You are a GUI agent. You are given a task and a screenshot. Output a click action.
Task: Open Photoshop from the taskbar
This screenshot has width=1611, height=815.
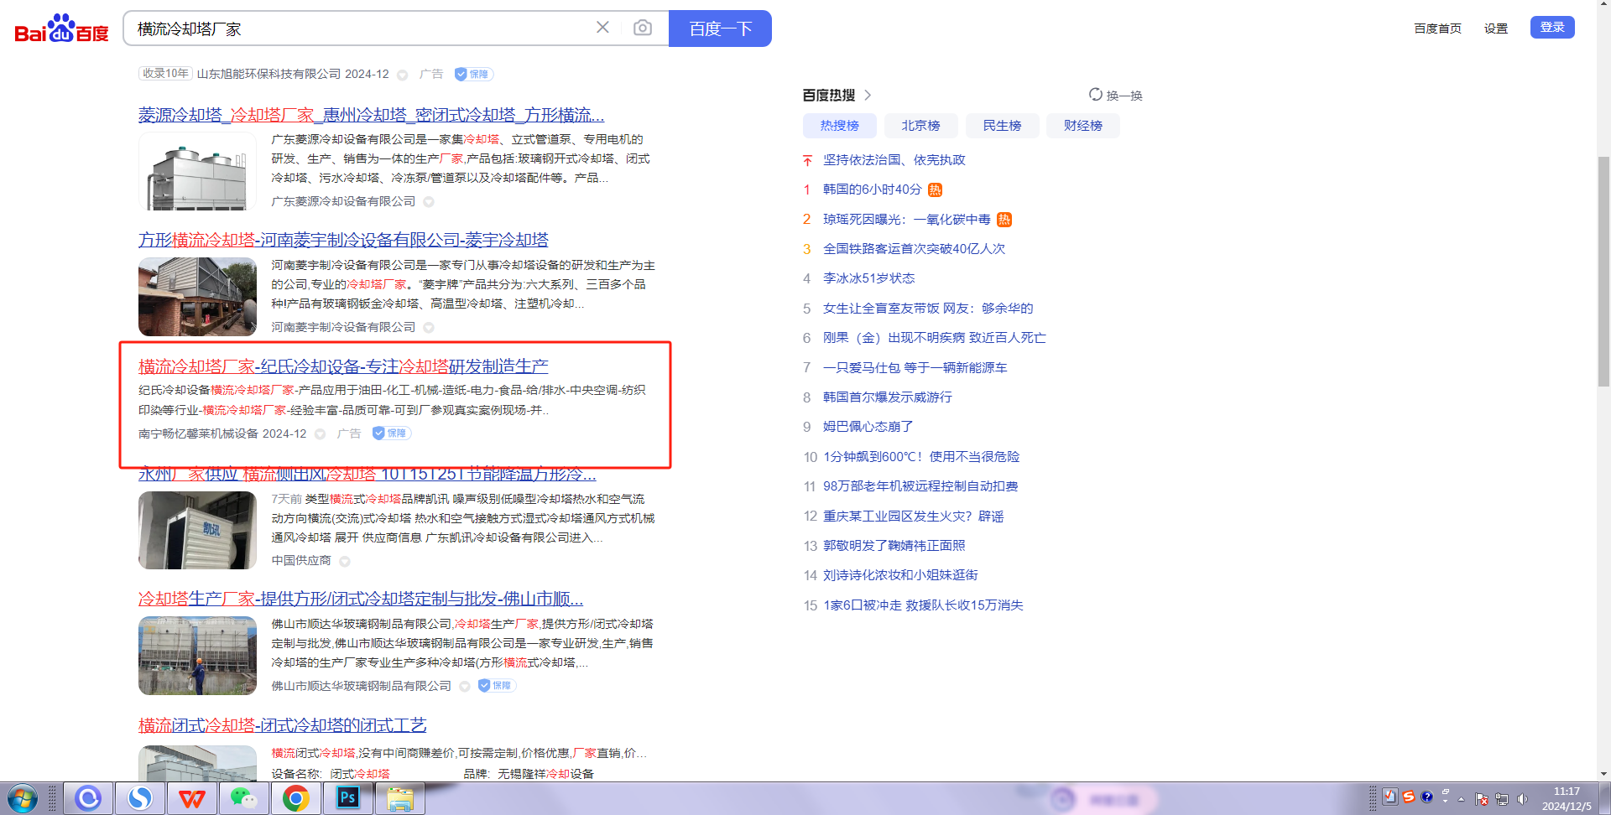coord(347,798)
